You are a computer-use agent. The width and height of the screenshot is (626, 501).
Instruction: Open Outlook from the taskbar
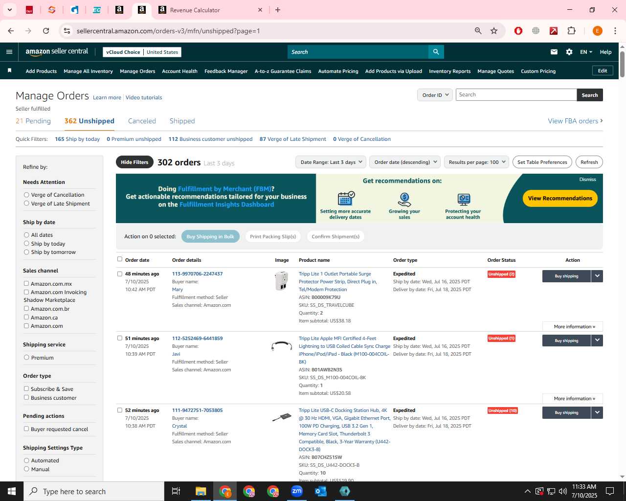(321, 491)
